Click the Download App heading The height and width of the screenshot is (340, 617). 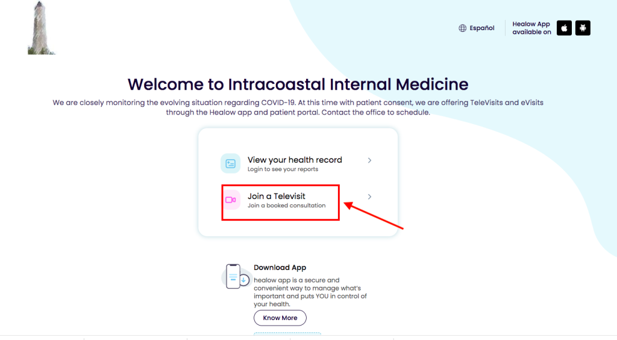280,268
